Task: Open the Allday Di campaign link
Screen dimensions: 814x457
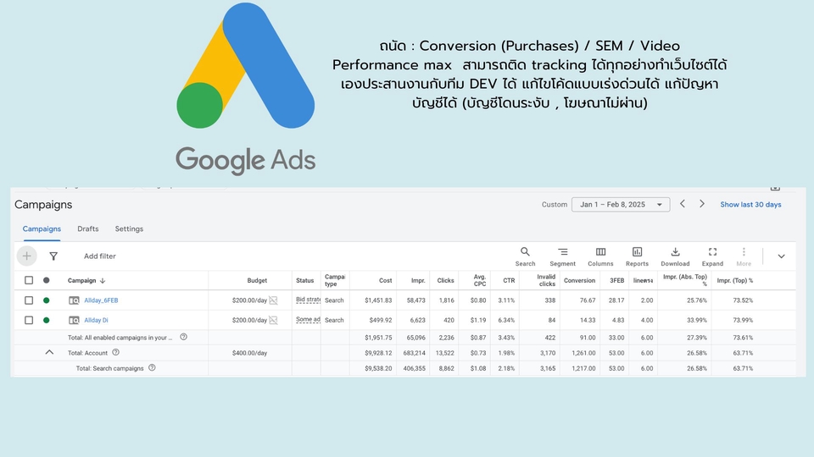Action: pyautogui.click(x=96, y=320)
